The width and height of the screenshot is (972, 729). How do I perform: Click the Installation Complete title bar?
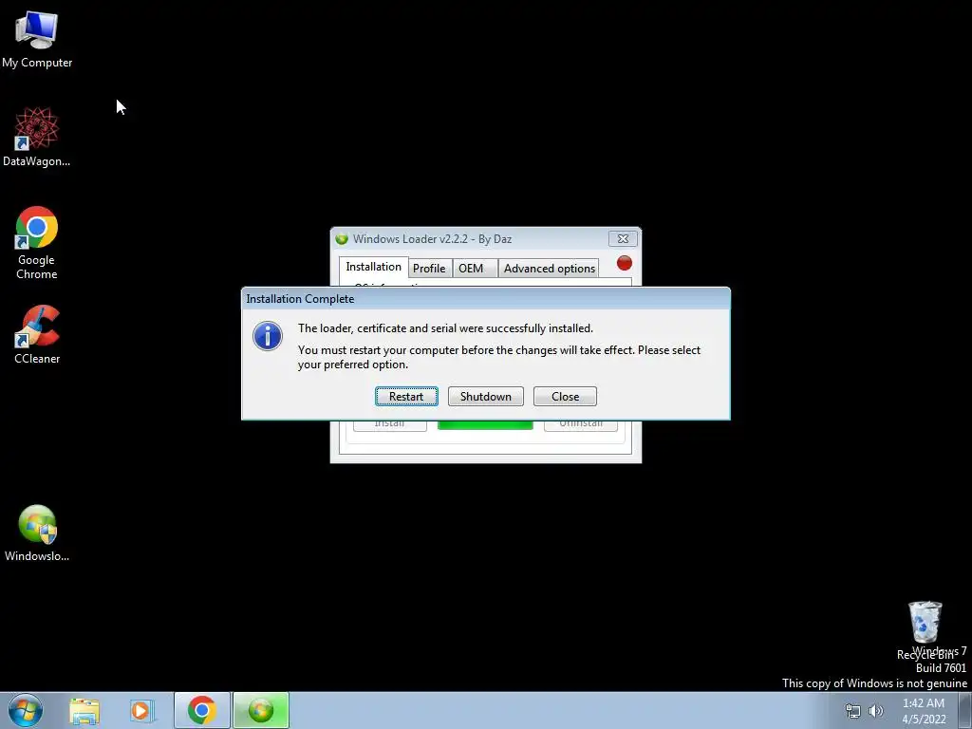coord(485,299)
